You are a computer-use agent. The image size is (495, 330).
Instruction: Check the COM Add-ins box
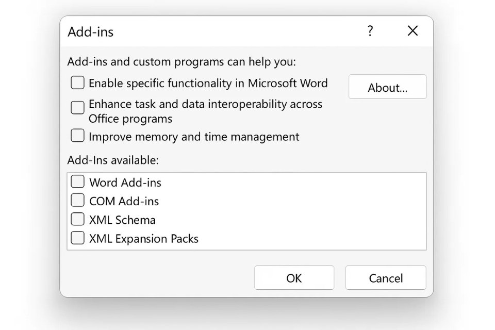point(77,200)
